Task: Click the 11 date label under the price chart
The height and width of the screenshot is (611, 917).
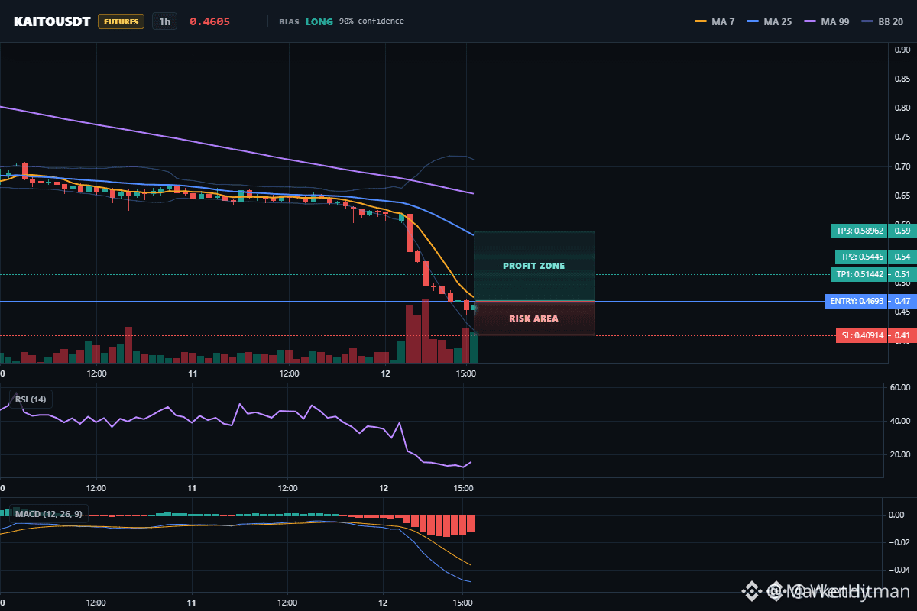Action: pyautogui.click(x=193, y=373)
